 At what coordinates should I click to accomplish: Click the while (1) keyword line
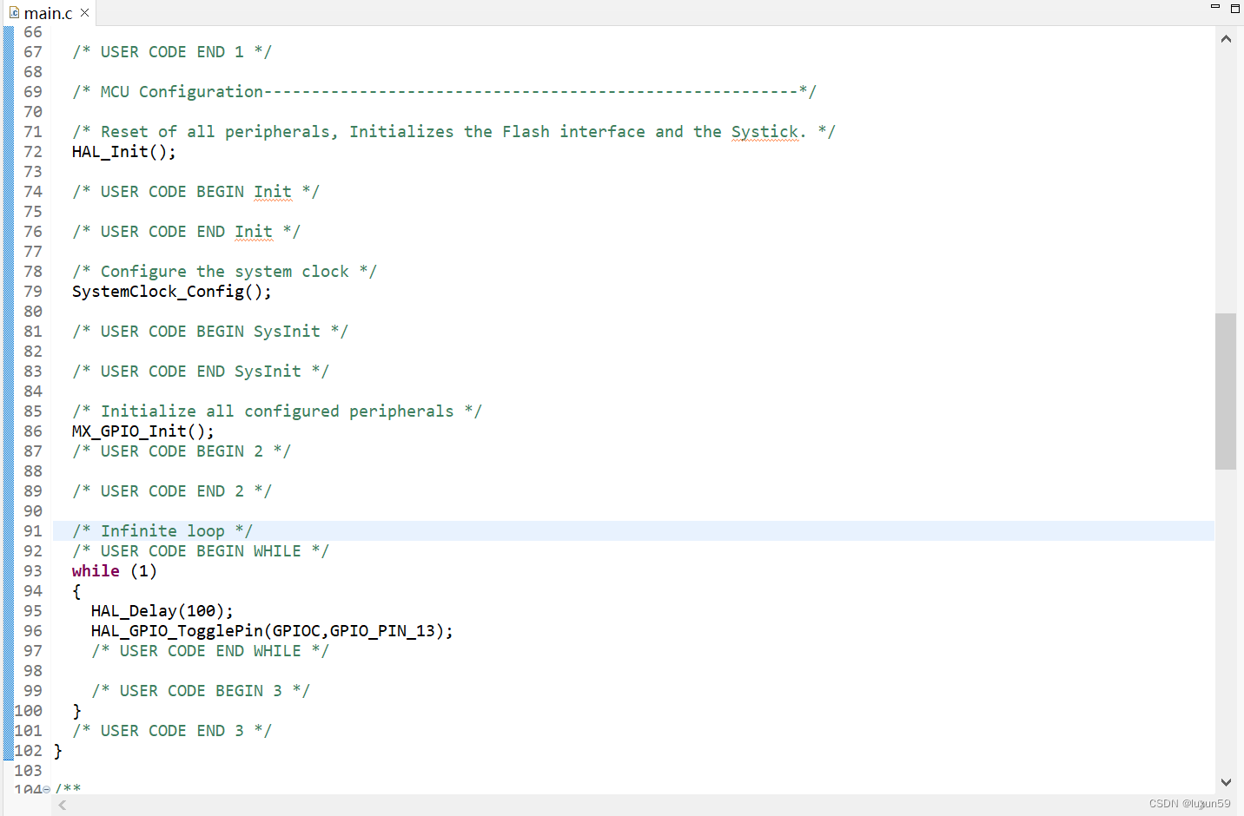point(115,571)
